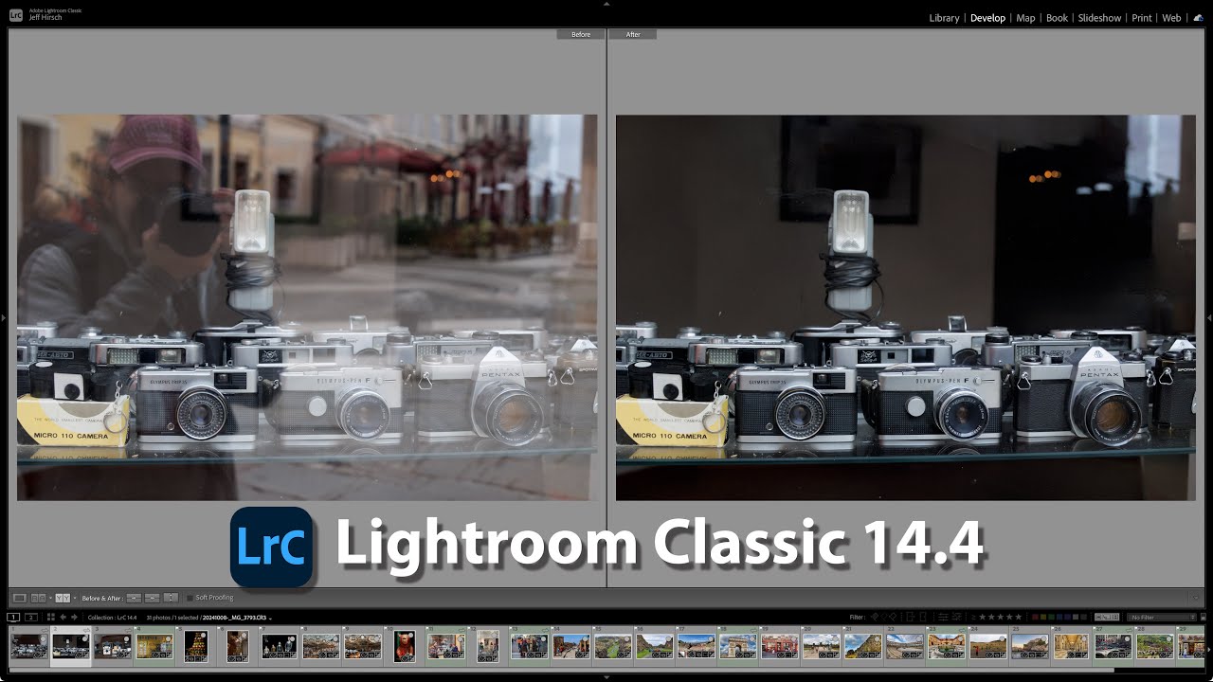Toggle the rejected photos filter
This screenshot has height=682, width=1213.
point(893,618)
